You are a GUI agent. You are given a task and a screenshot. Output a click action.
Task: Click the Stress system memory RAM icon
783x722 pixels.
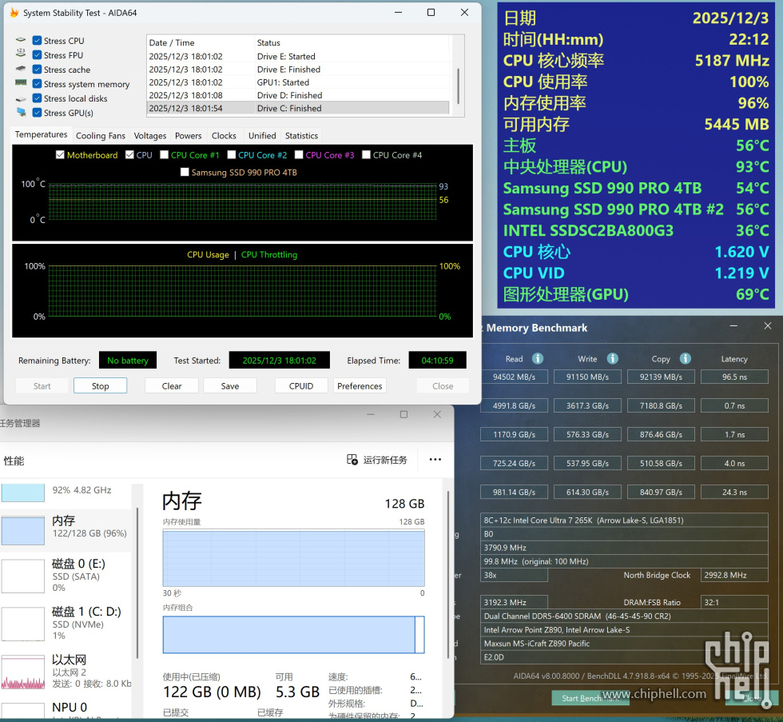pyautogui.click(x=21, y=84)
